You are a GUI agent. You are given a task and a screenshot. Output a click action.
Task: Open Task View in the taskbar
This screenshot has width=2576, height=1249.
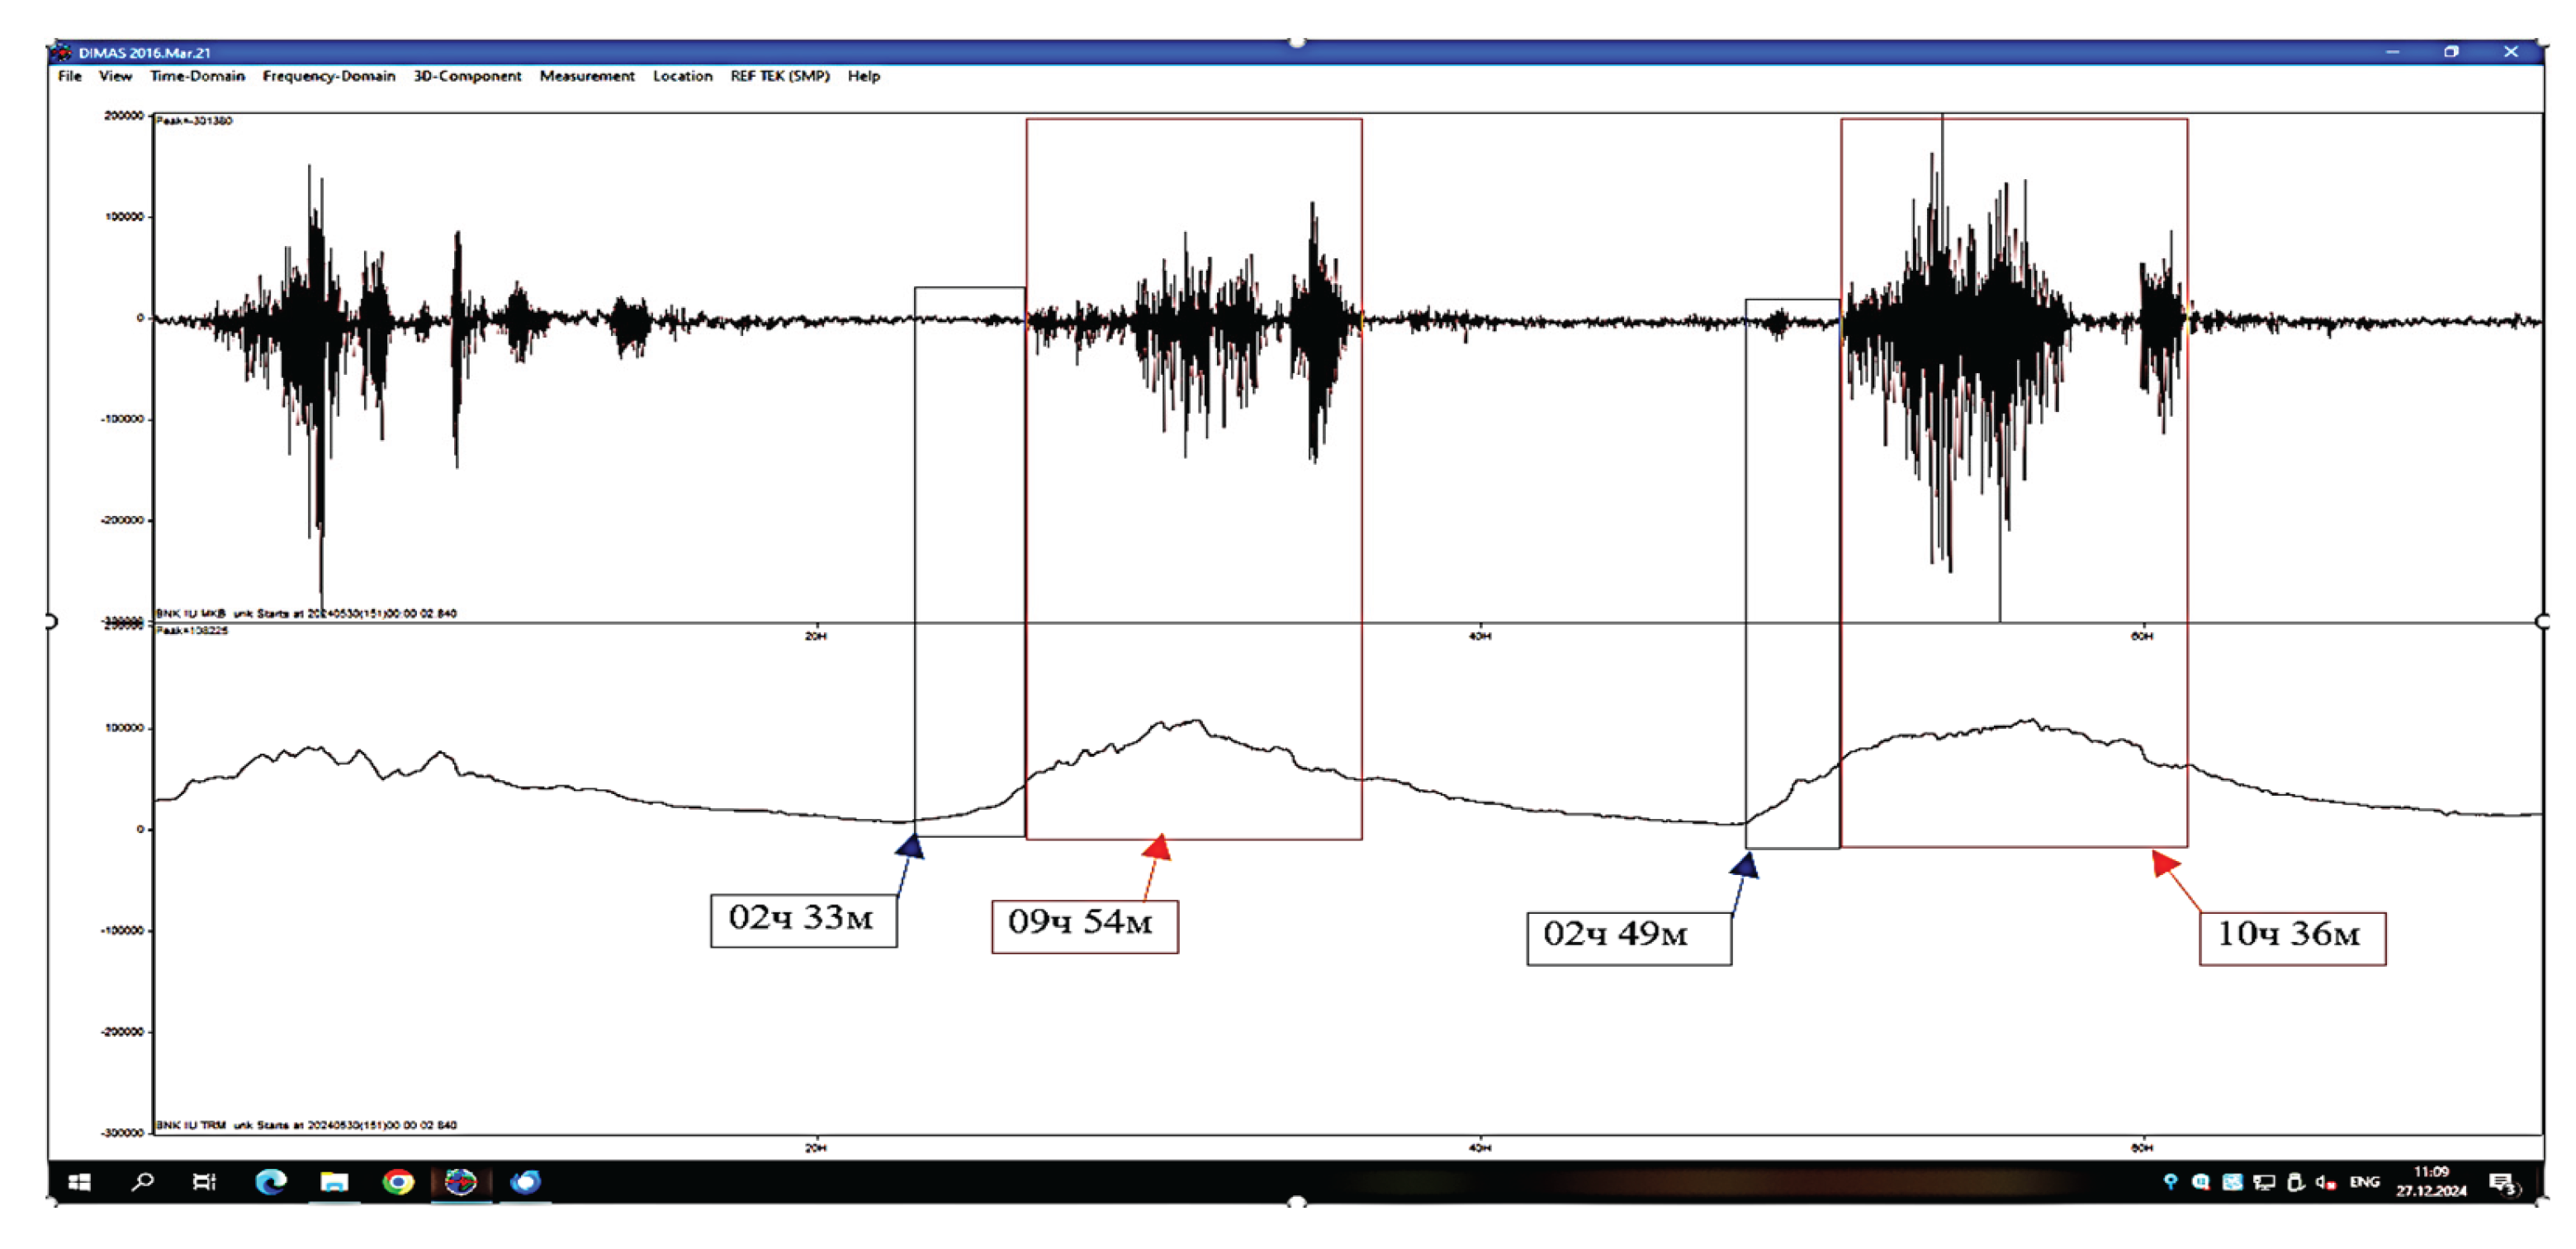click(x=204, y=1182)
